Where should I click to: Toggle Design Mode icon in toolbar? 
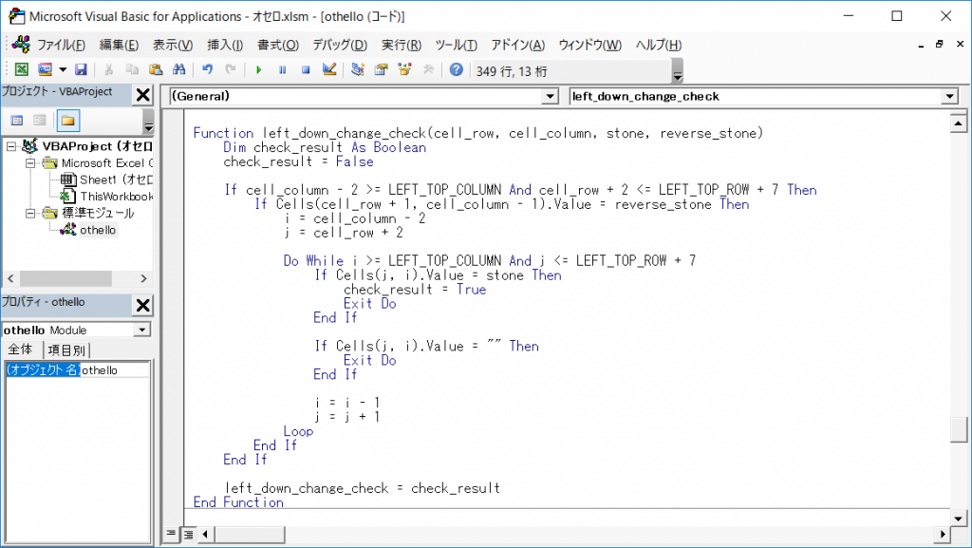(x=329, y=69)
